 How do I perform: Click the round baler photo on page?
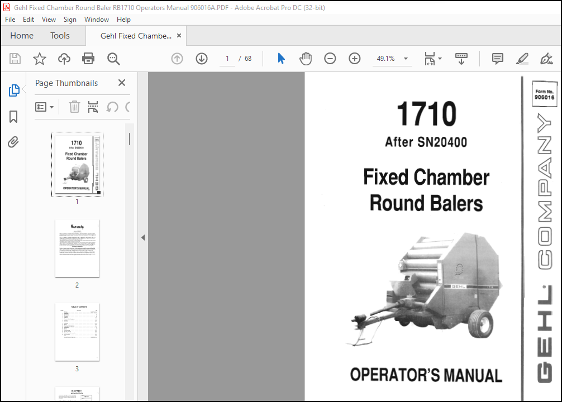point(425,289)
